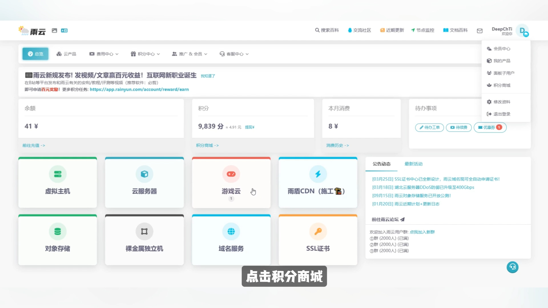This screenshot has height=308, width=548.
Task: Follow 积分商城 -> link under points
Action: click(x=207, y=145)
